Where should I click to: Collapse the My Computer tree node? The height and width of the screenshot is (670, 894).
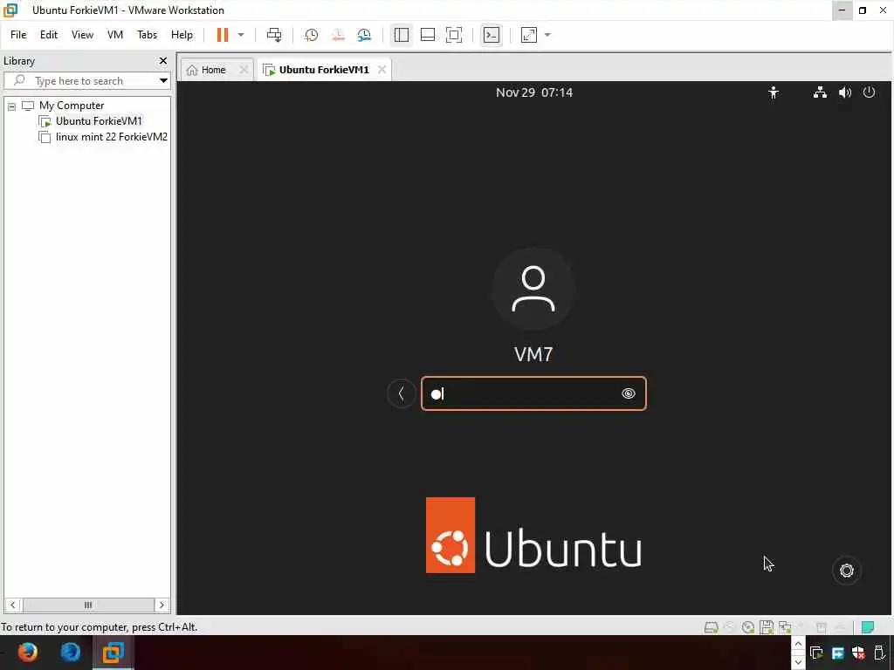coord(11,106)
